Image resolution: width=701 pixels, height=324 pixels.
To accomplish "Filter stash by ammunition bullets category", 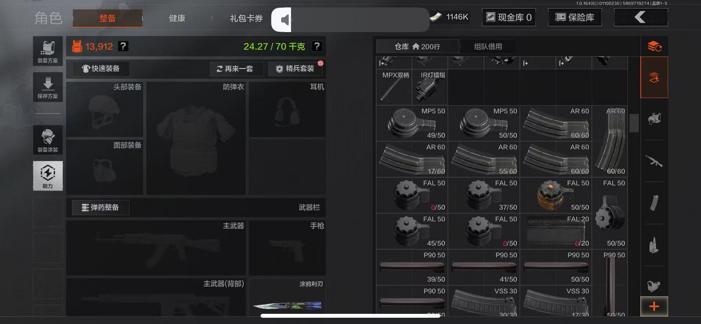I will (654, 245).
